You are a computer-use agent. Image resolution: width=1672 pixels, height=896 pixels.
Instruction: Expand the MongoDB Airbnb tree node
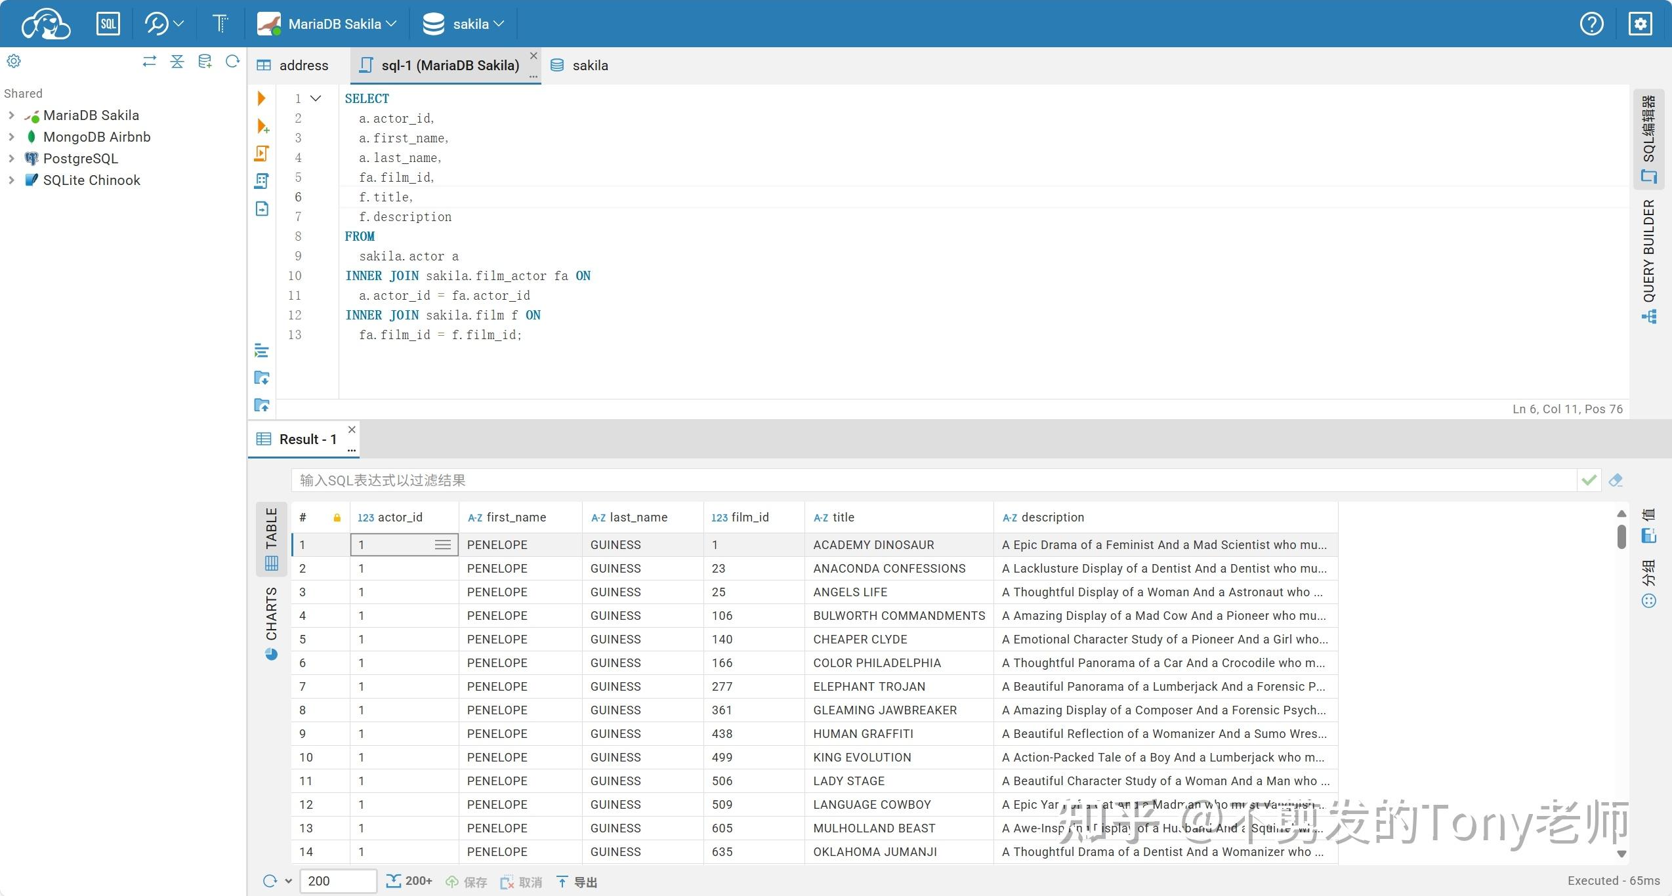click(x=11, y=137)
